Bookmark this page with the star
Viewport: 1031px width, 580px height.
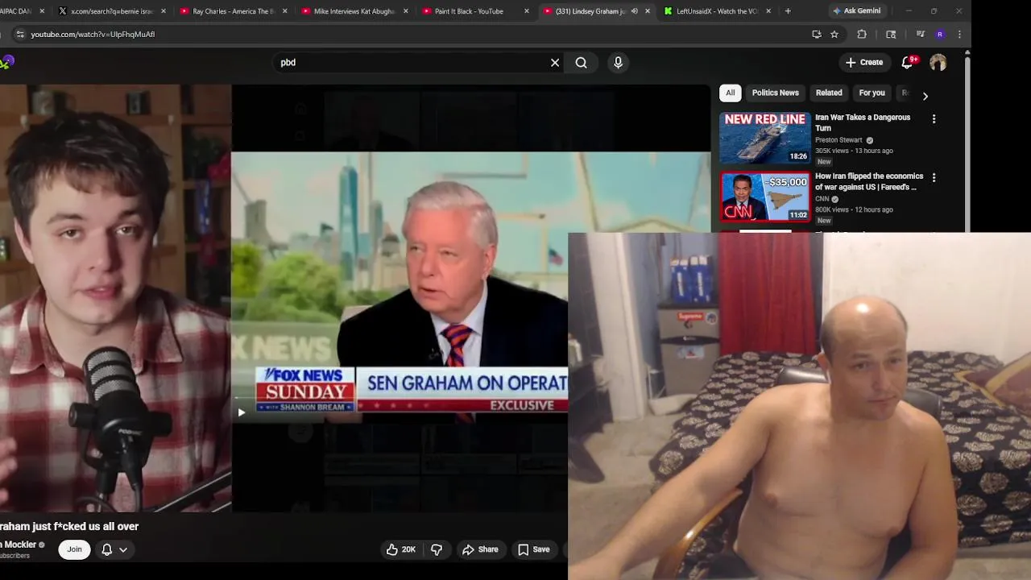(x=834, y=34)
